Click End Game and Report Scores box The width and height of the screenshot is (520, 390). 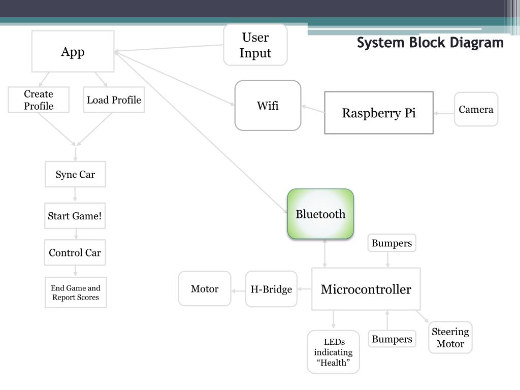(76, 292)
